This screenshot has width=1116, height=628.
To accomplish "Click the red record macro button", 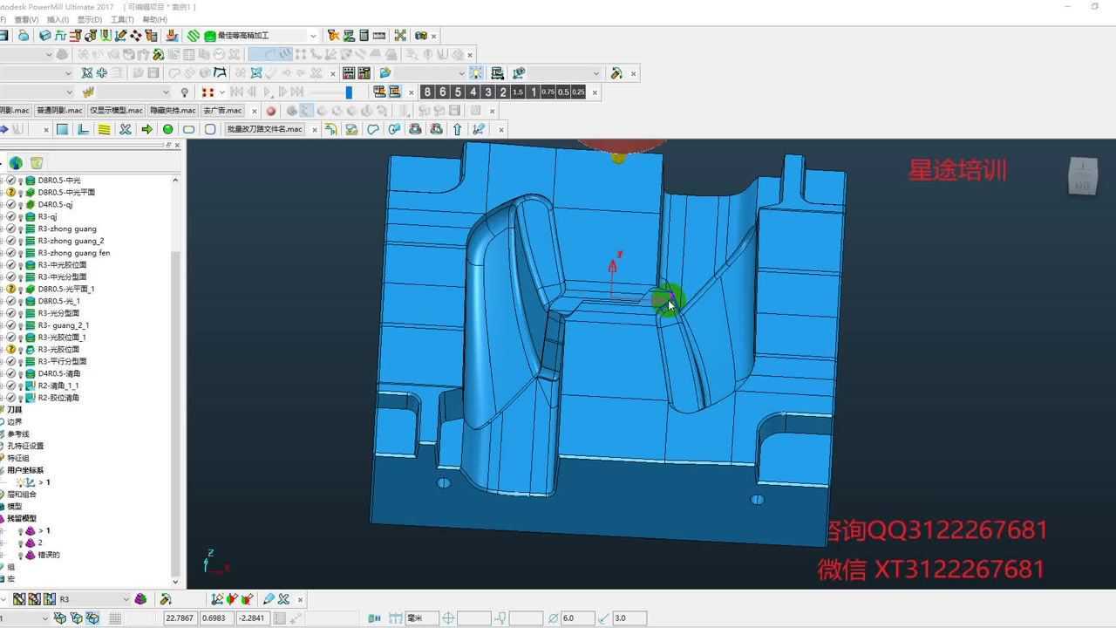I will [x=271, y=111].
